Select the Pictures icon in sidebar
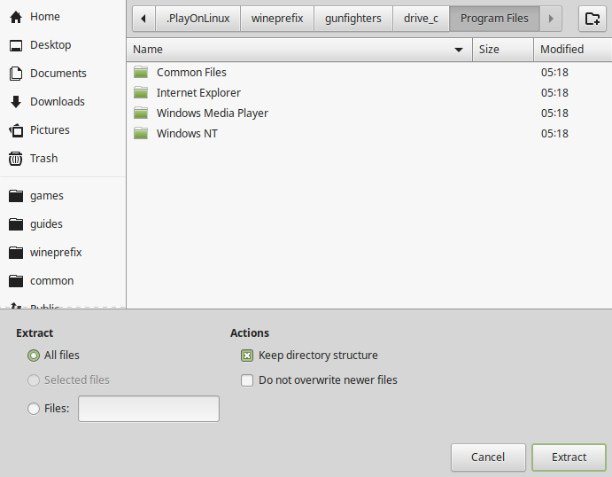612x477 pixels. [x=16, y=130]
